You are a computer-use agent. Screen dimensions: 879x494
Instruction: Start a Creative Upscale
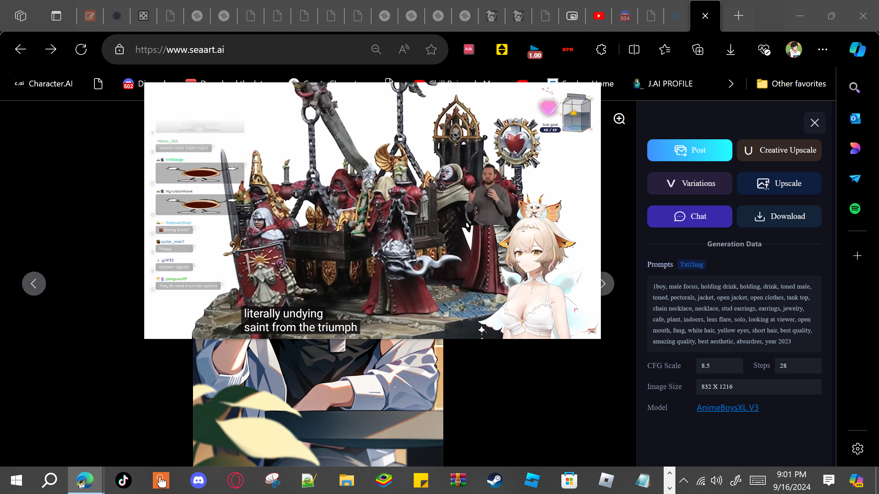pos(779,150)
